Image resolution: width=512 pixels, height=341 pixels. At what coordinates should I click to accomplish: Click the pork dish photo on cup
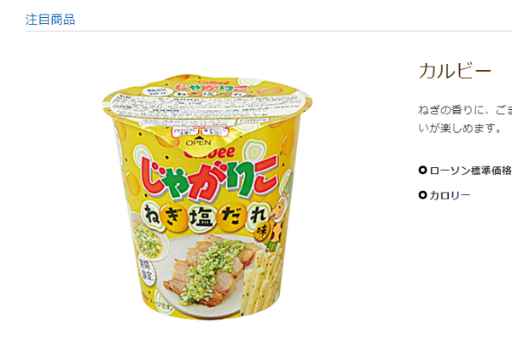pos(204,273)
